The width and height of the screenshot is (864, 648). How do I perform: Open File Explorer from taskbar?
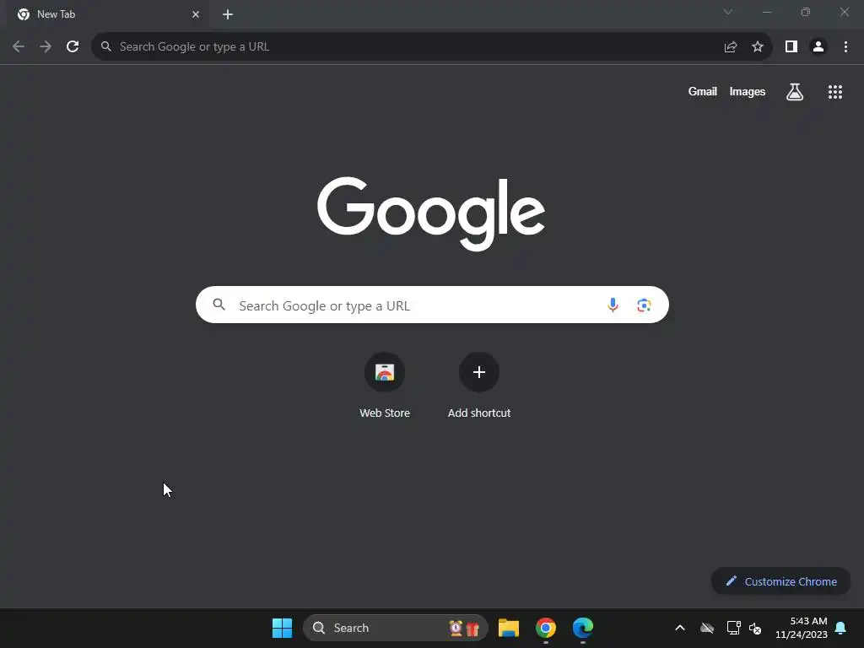pos(509,628)
